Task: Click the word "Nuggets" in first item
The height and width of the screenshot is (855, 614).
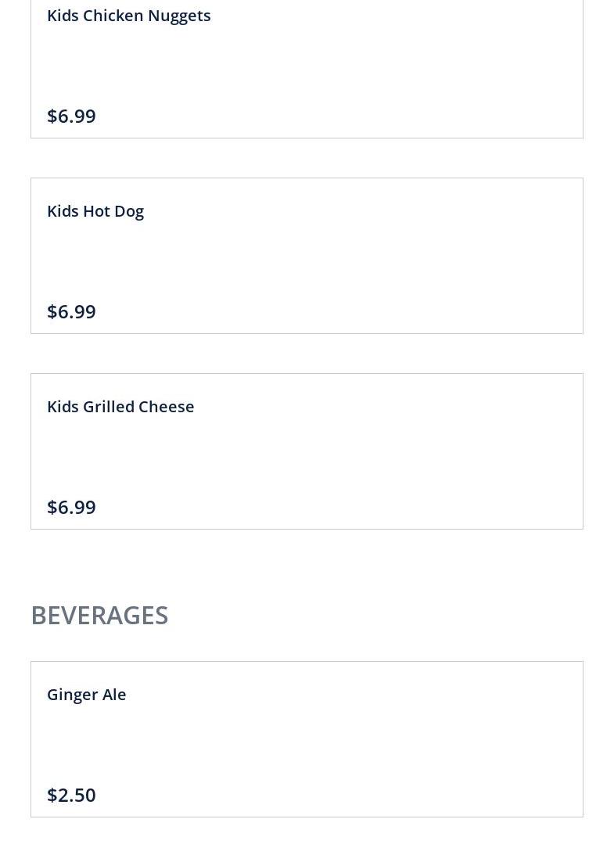Action: [x=179, y=16]
